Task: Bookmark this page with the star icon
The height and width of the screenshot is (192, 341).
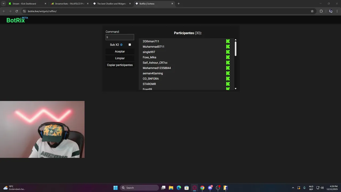Action: [312, 11]
